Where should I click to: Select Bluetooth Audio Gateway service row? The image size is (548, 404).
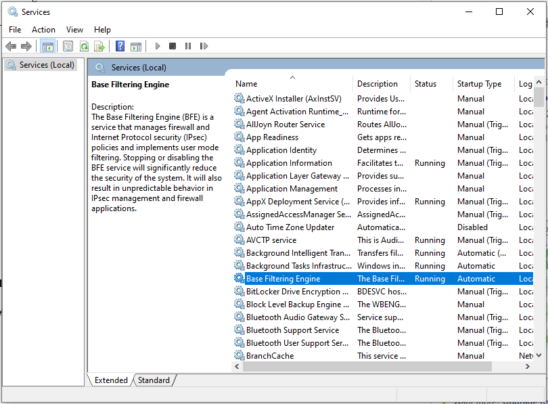click(x=383, y=317)
